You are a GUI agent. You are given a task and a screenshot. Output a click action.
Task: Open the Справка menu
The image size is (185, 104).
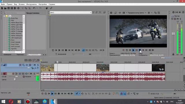(x=52, y=4)
